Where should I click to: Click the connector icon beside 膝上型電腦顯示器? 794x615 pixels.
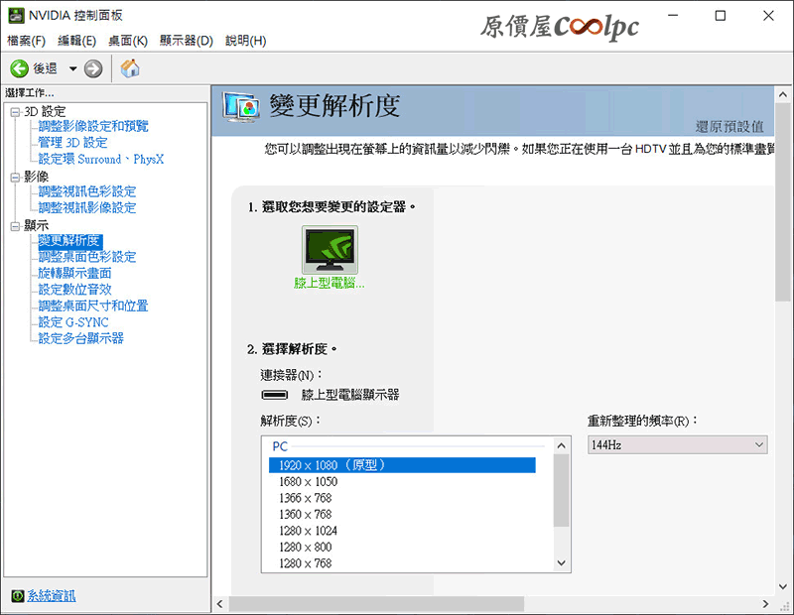pos(275,395)
